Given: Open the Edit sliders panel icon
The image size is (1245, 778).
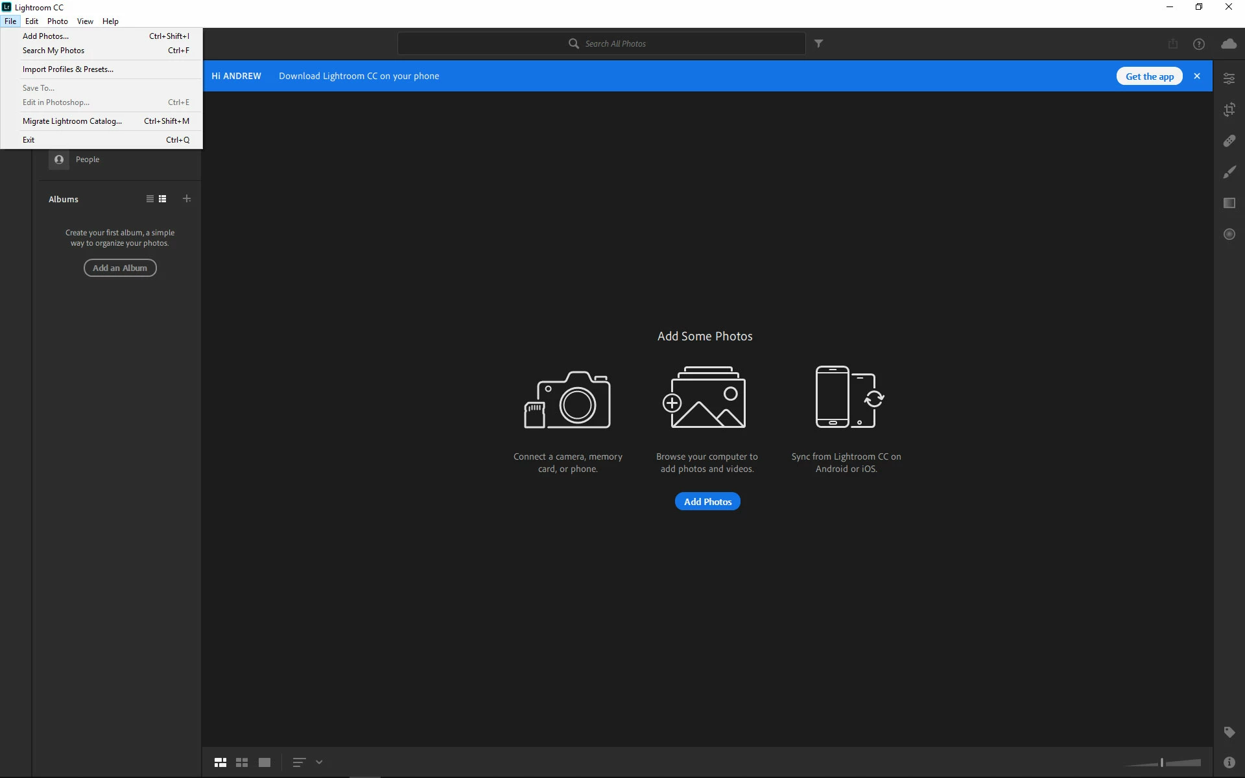Looking at the screenshot, I should 1229,78.
